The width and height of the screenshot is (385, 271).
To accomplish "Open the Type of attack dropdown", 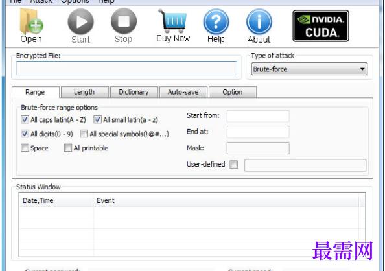I will click(x=309, y=69).
